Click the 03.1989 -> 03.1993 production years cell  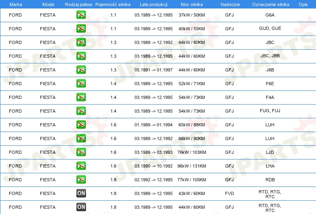[154, 152]
